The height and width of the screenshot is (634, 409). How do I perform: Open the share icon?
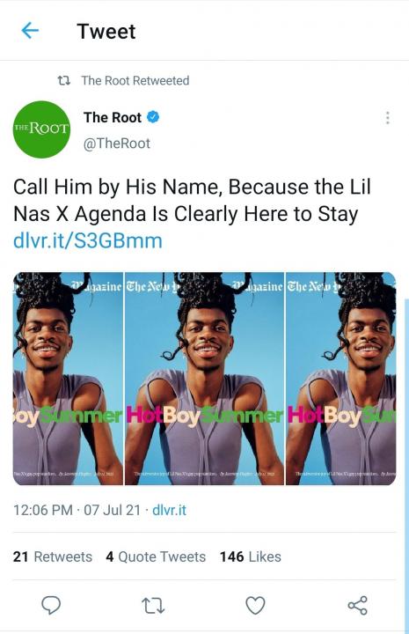pyautogui.click(x=358, y=605)
